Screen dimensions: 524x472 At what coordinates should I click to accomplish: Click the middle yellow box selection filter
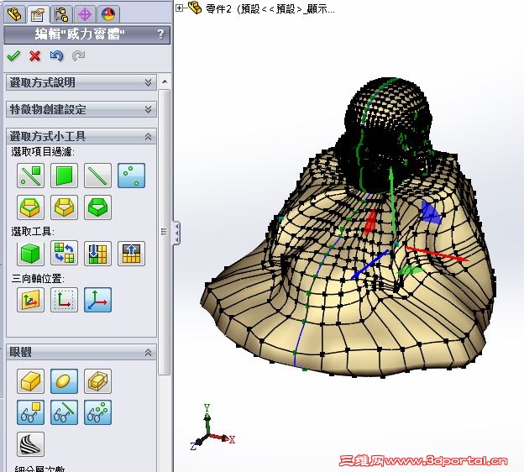[x=64, y=207]
